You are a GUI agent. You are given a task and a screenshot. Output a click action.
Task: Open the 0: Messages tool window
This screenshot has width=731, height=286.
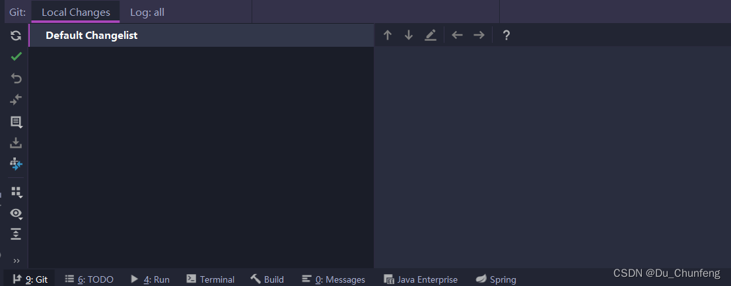333,279
